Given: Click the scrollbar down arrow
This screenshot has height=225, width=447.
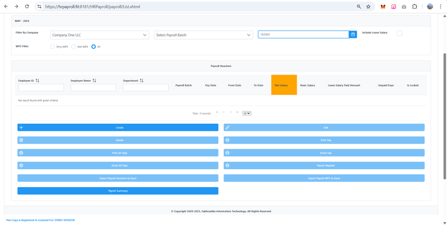Looking at the screenshot, I should click(x=444, y=223).
